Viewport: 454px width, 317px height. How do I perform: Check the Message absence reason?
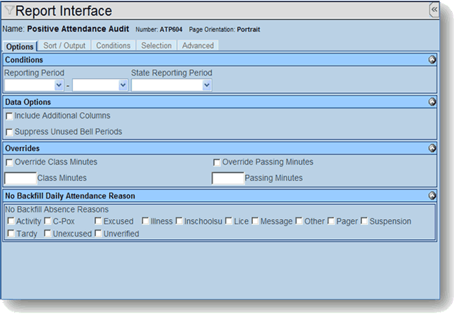255,221
